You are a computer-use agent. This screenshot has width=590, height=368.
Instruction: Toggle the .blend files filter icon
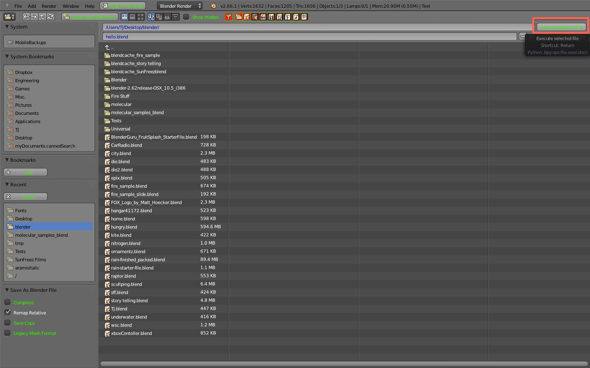point(247,17)
